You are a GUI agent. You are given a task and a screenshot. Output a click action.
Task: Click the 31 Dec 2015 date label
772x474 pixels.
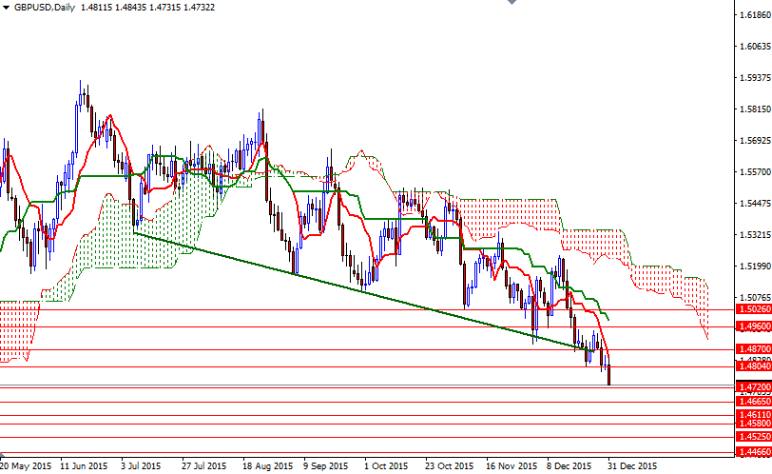pyautogui.click(x=632, y=466)
